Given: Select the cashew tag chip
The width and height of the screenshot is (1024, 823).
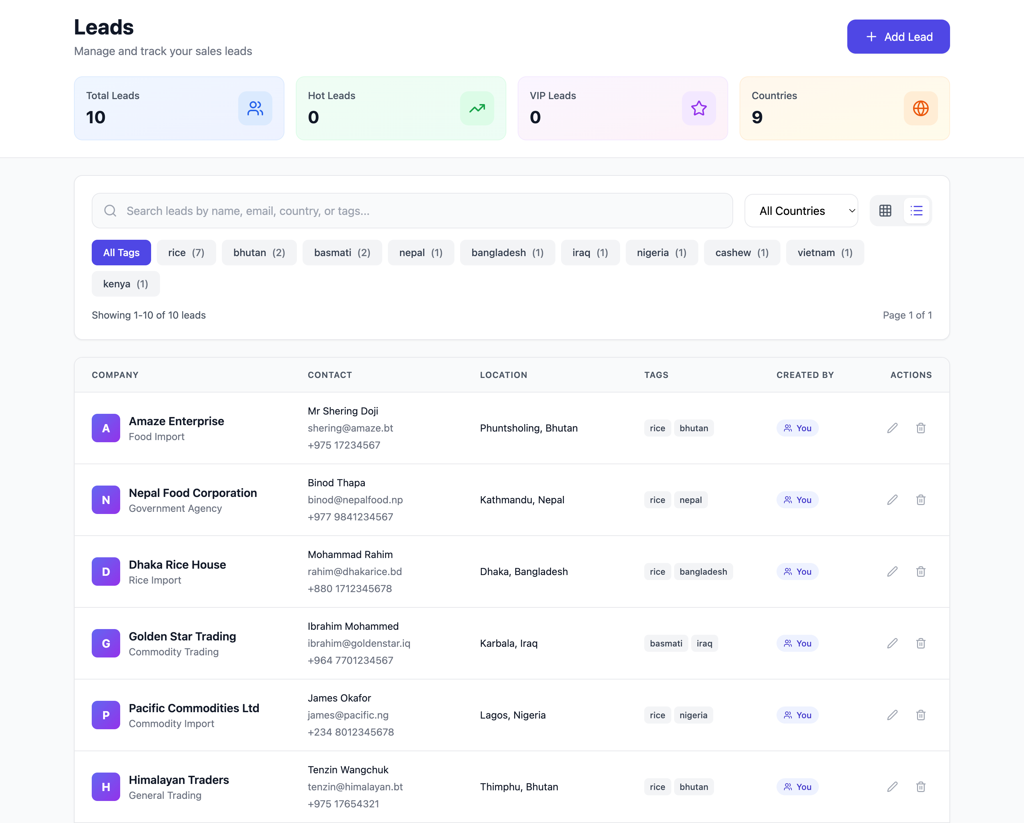Looking at the screenshot, I should 741,252.
